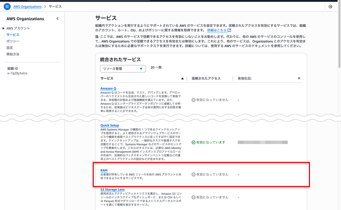
Task: Open the Quick Setup service link
Action: pos(110,125)
